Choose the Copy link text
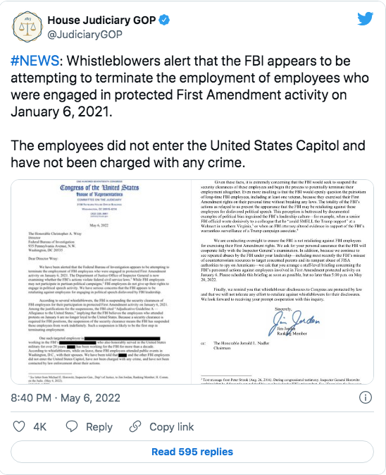This screenshot has width=386, height=475. 172,427
